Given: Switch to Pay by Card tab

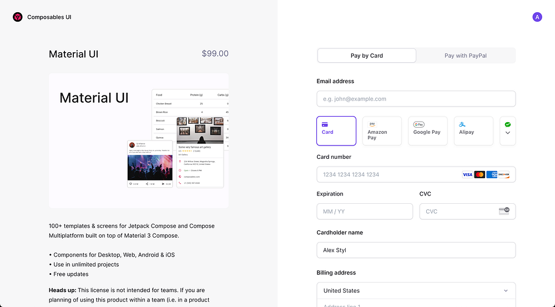Looking at the screenshot, I should [x=367, y=56].
